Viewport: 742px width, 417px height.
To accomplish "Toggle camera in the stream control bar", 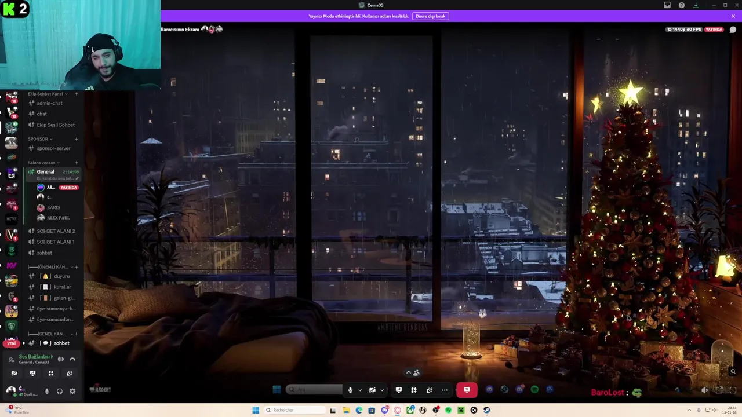I will click(x=372, y=390).
